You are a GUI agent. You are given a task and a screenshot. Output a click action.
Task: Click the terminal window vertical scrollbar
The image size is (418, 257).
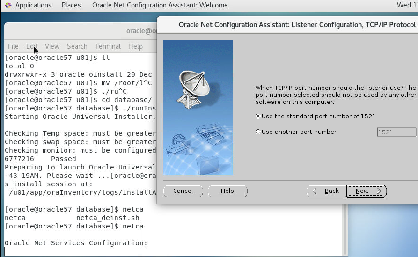click(345, 229)
